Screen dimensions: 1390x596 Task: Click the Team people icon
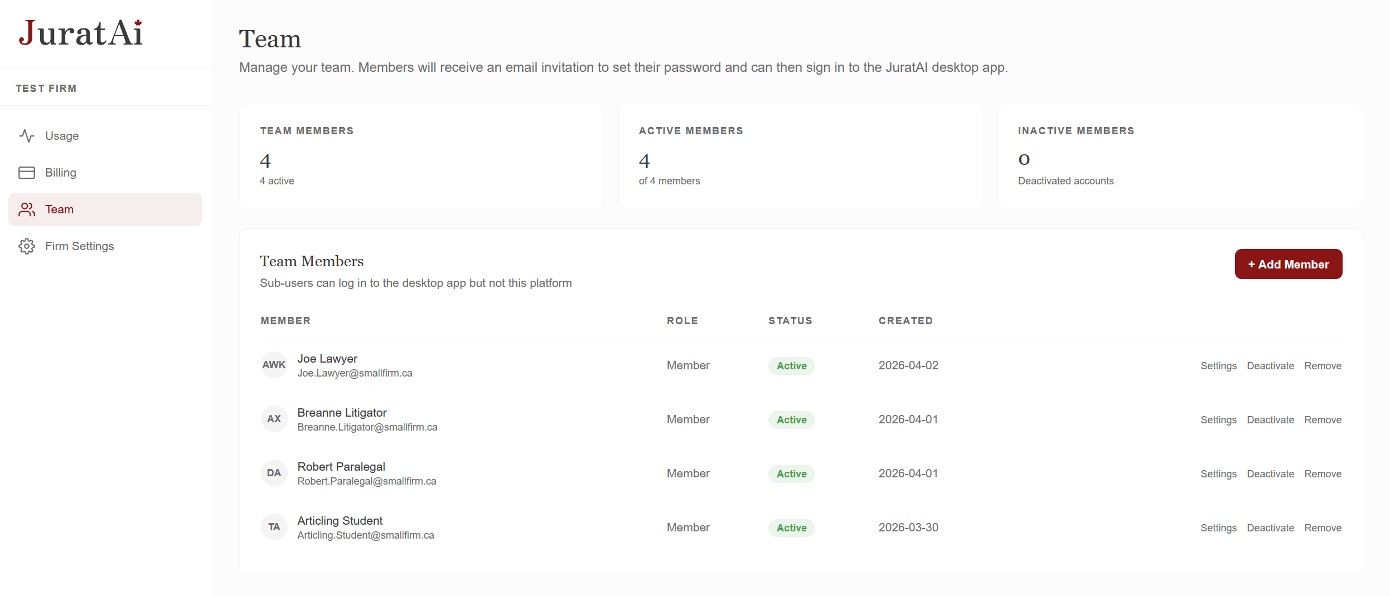[27, 209]
